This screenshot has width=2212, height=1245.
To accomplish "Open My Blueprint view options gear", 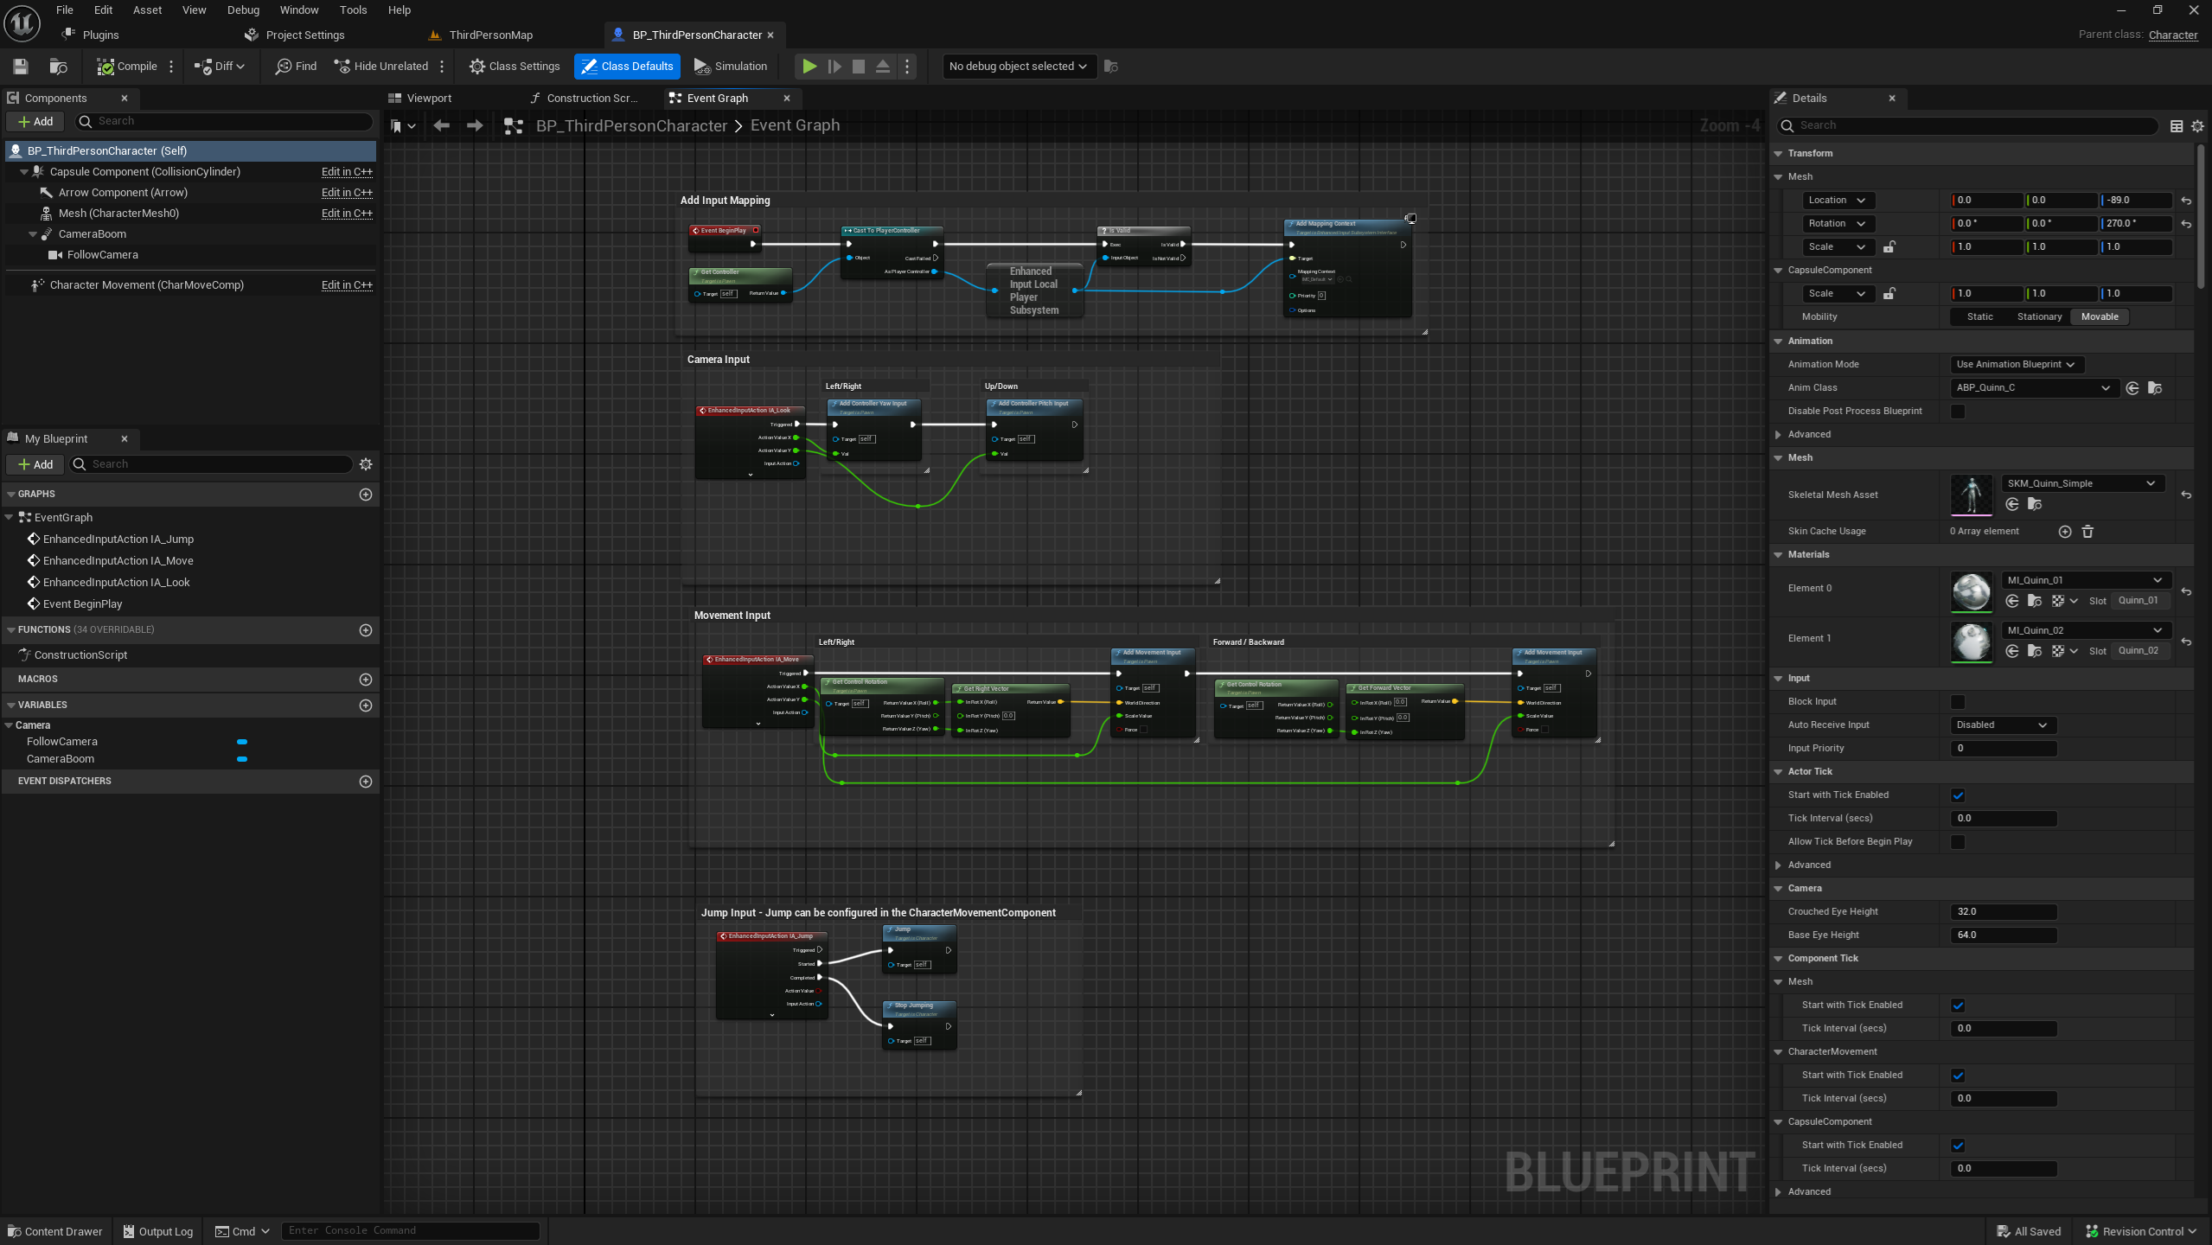I will [366, 464].
